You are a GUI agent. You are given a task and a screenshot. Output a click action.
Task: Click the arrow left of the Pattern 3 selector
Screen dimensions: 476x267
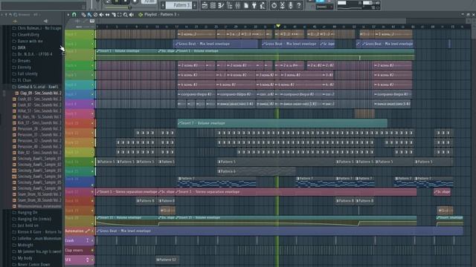(164, 5)
